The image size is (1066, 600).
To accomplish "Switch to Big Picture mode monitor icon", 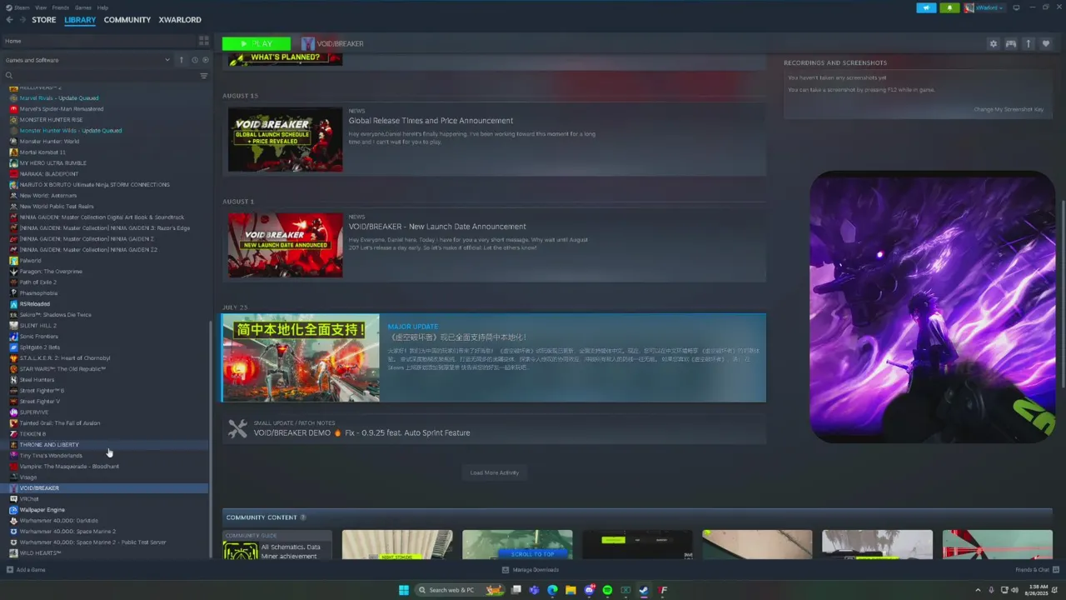I will pos(1016,7).
